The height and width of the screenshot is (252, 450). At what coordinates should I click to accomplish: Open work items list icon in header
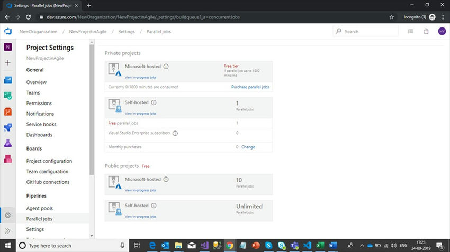(x=411, y=31)
